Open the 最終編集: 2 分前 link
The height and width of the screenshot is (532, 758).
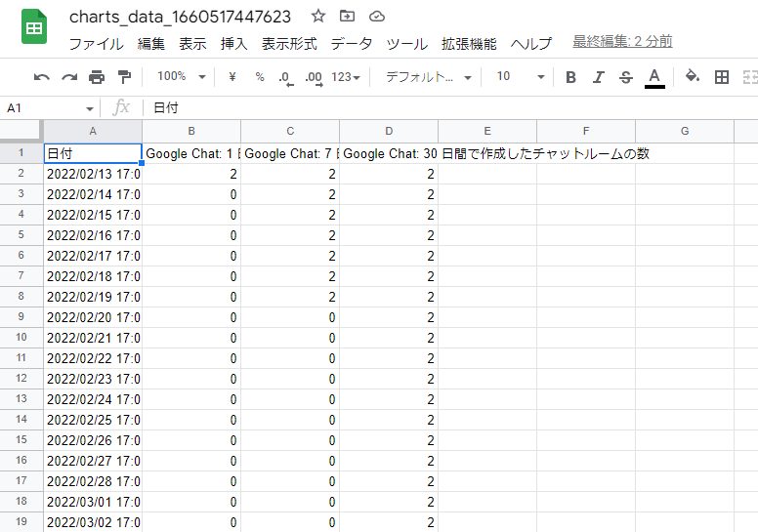(622, 42)
